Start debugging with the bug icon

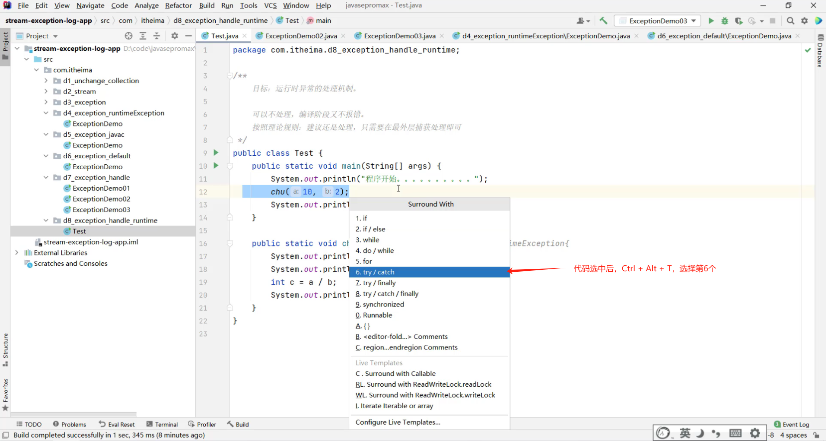tap(725, 21)
